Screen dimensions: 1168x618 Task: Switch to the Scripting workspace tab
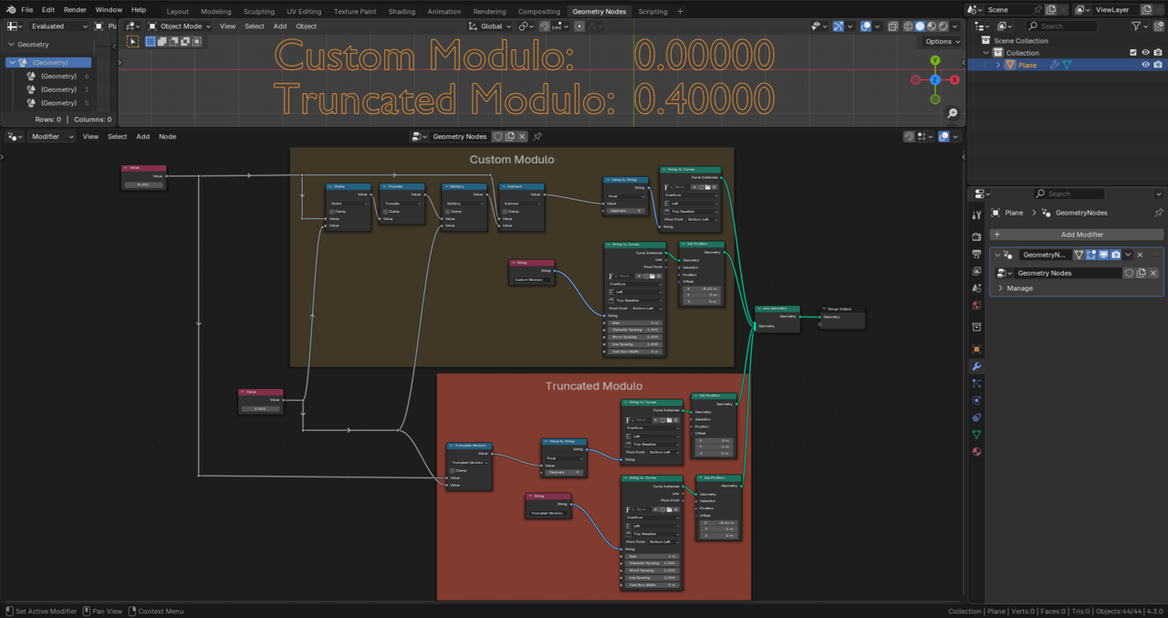652,11
